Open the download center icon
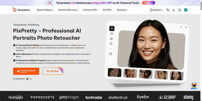Viewport: 202px width, 101px height. pos(174,10)
